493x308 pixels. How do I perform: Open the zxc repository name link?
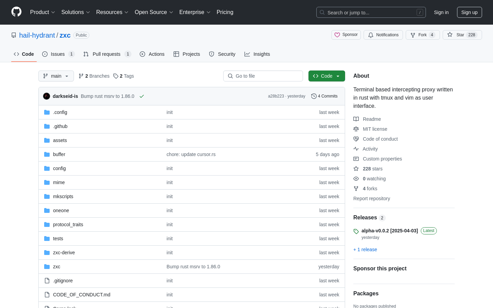point(65,35)
